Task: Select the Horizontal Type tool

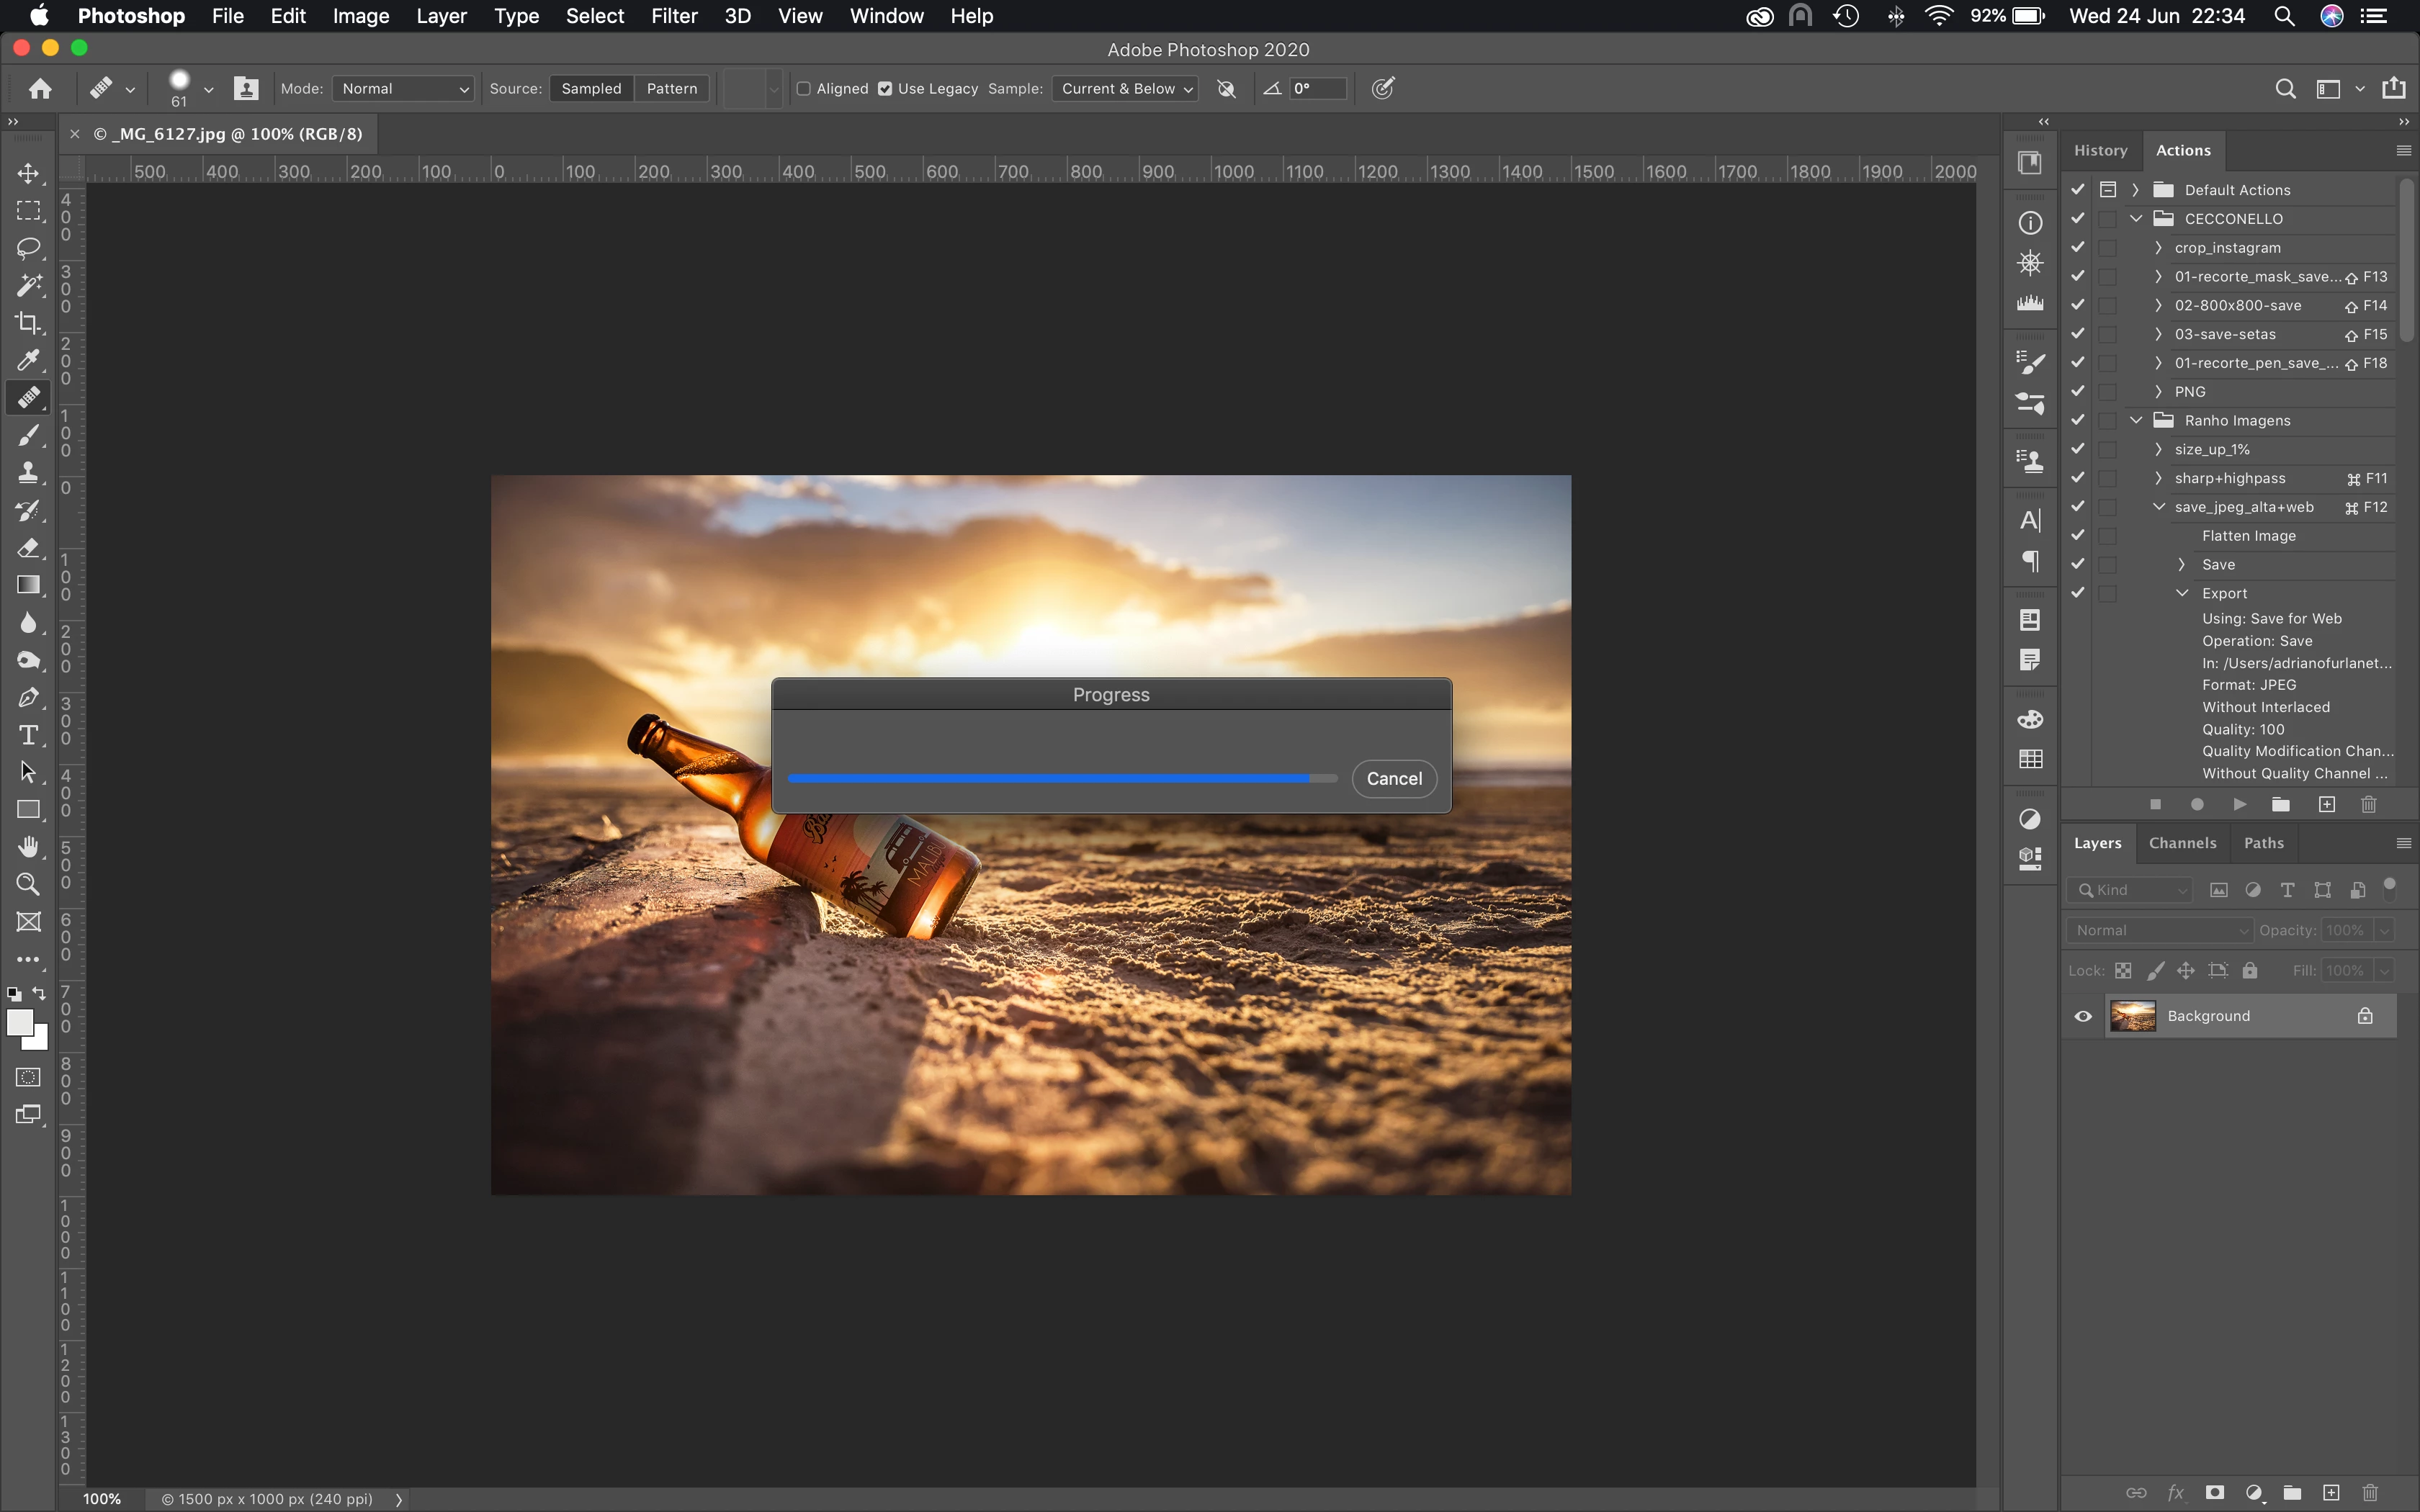Action: point(28,735)
